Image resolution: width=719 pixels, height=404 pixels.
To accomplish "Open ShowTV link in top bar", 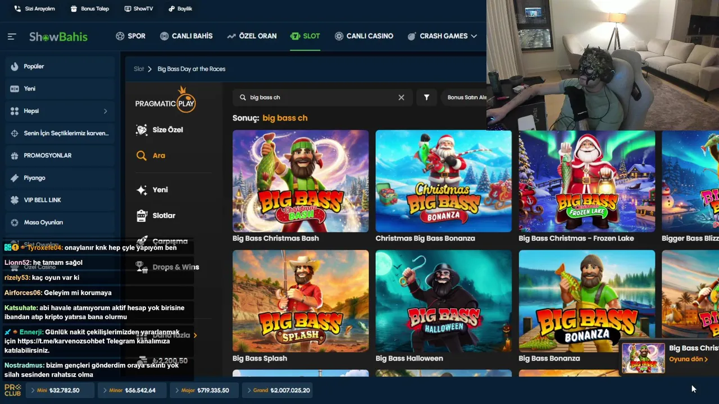I will pos(139,9).
